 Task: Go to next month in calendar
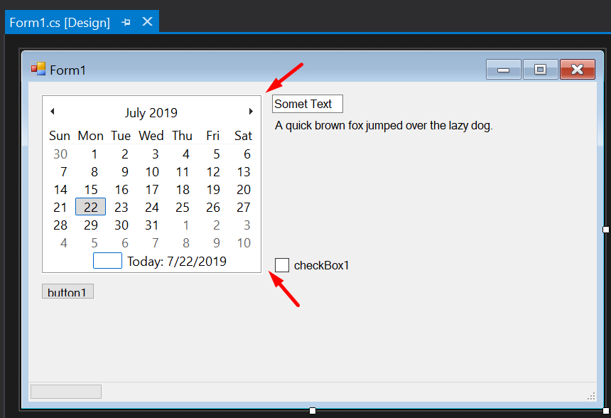[251, 112]
